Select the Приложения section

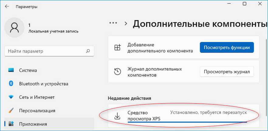coord(49,124)
